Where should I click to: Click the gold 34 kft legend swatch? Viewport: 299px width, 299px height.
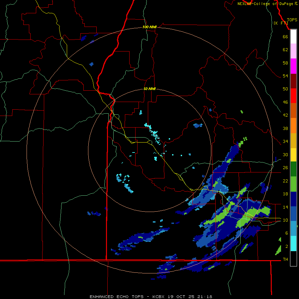coord(293,141)
